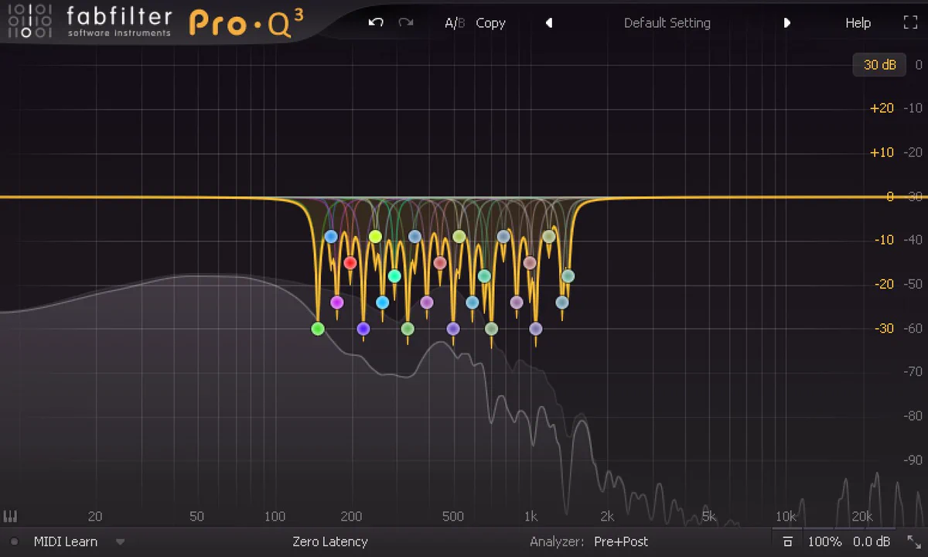This screenshot has height=557, width=928.
Task: Adjust the 100% output gain scale value
Action: (x=824, y=542)
